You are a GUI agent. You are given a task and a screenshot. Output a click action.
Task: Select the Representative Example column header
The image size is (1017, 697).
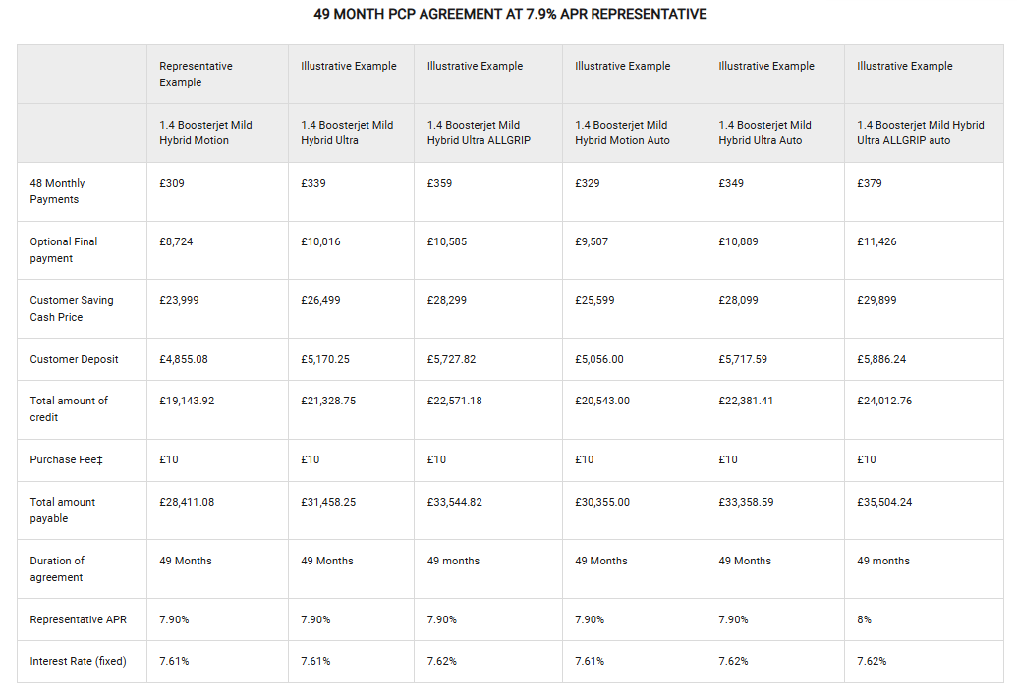(x=196, y=75)
